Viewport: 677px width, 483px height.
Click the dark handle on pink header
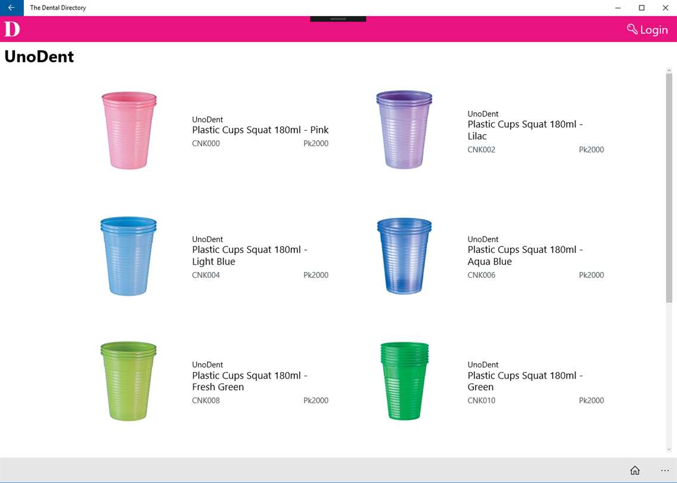(x=338, y=19)
